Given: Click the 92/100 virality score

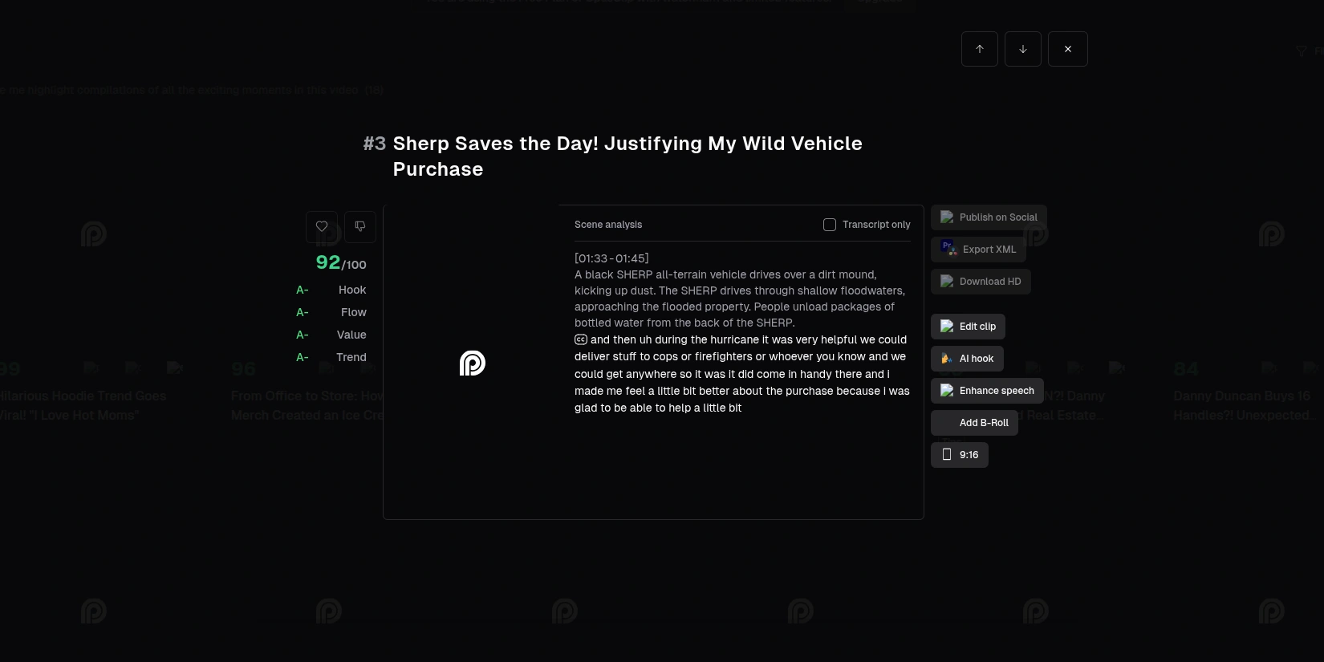Looking at the screenshot, I should pos(340,262).
